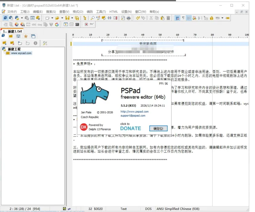This screenshot has height=212, width=255.
Task: Open project settings gear-cube icon
Action: (38, 18)
